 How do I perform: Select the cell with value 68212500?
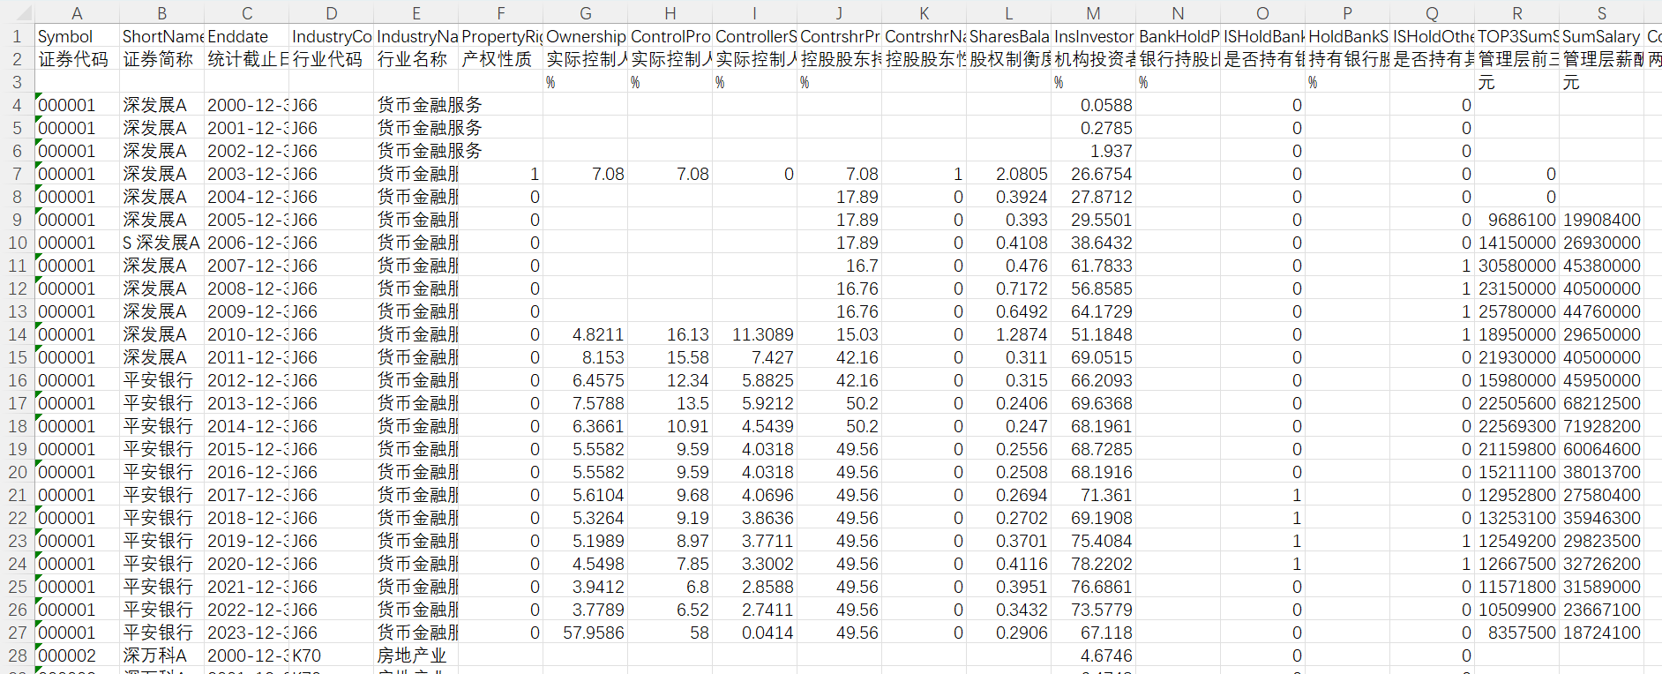pos(1601,403)
